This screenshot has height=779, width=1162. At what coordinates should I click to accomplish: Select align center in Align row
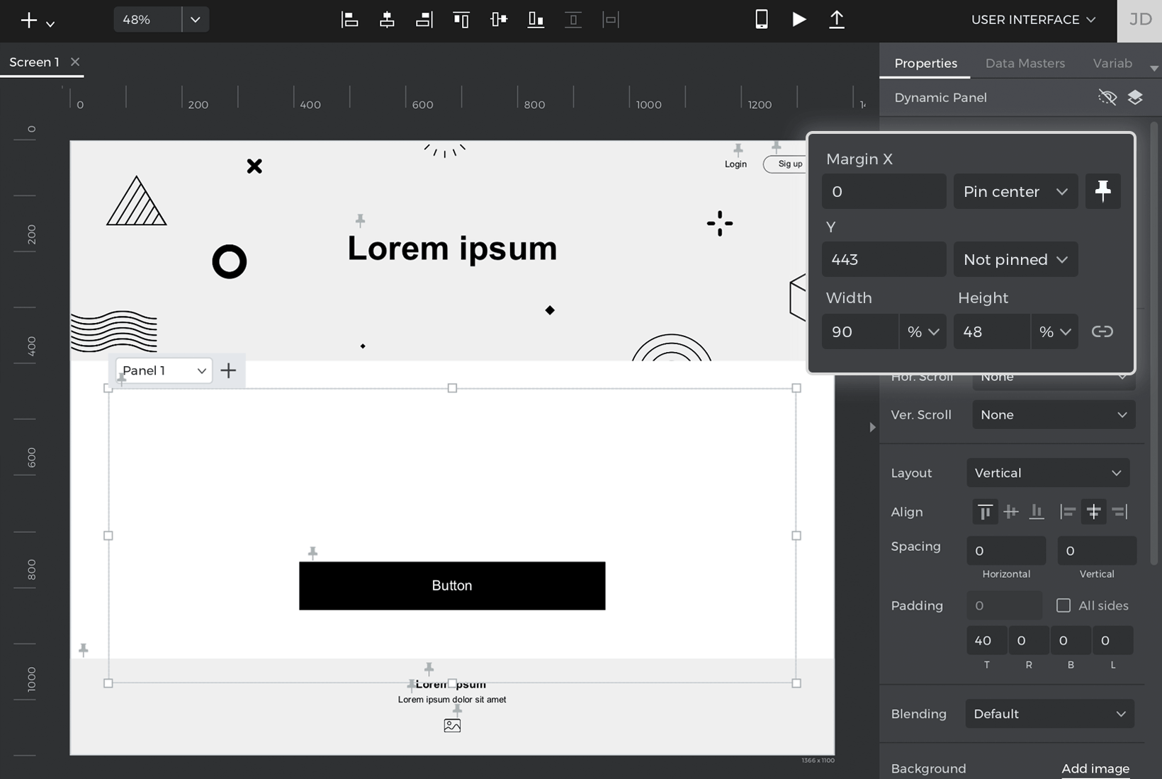[x=1094, y=511]
